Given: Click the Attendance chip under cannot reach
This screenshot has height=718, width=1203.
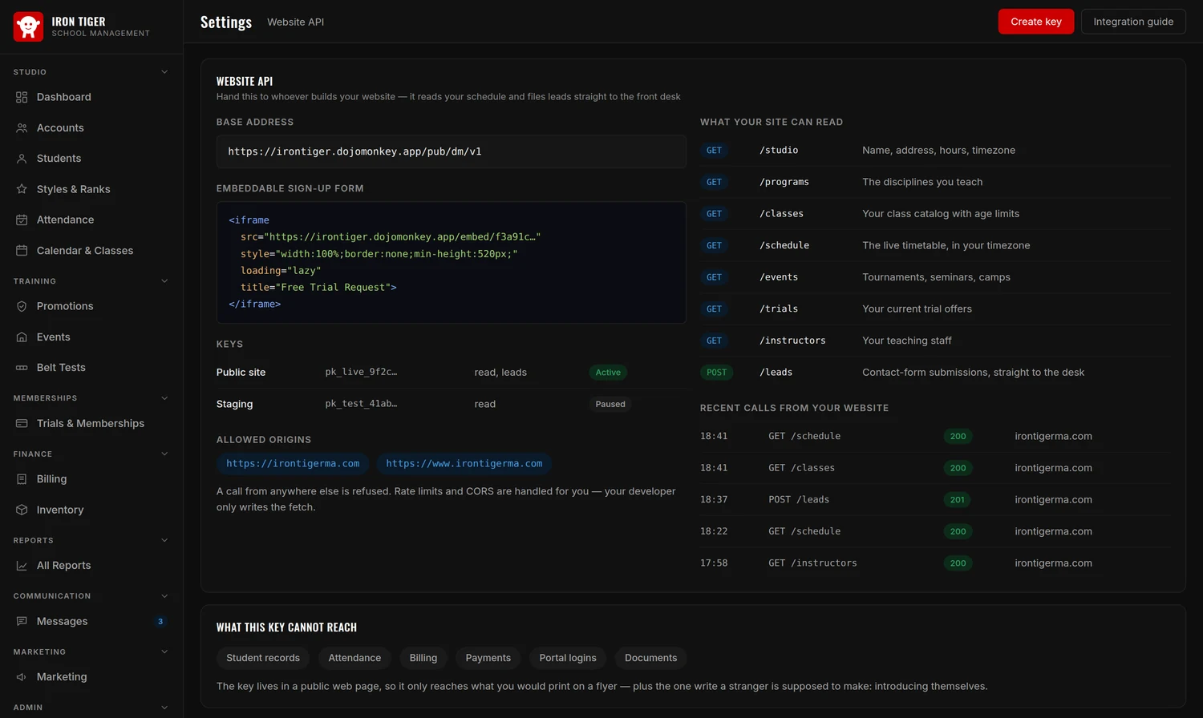Looking at the screenshot, I should [354, 658].
